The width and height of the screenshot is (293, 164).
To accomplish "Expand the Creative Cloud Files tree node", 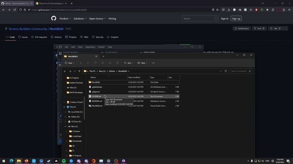I will tap(64, 102).
